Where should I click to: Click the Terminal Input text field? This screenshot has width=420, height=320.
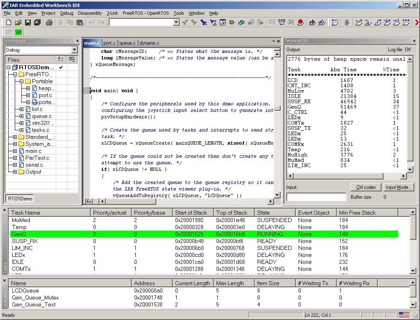(x=316, y=197)
